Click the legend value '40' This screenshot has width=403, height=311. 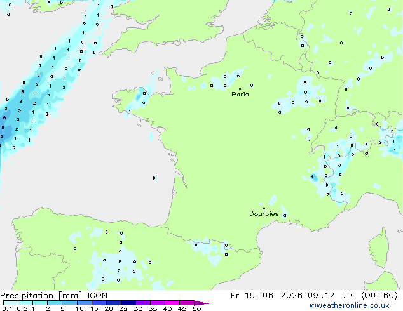click(x=167, y=308)
